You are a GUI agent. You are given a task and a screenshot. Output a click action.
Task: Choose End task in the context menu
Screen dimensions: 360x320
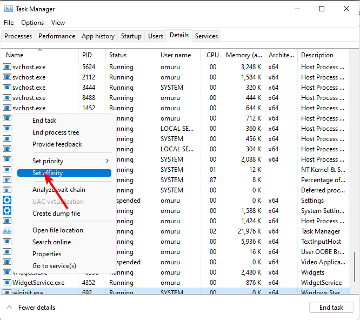click(44, 121)
